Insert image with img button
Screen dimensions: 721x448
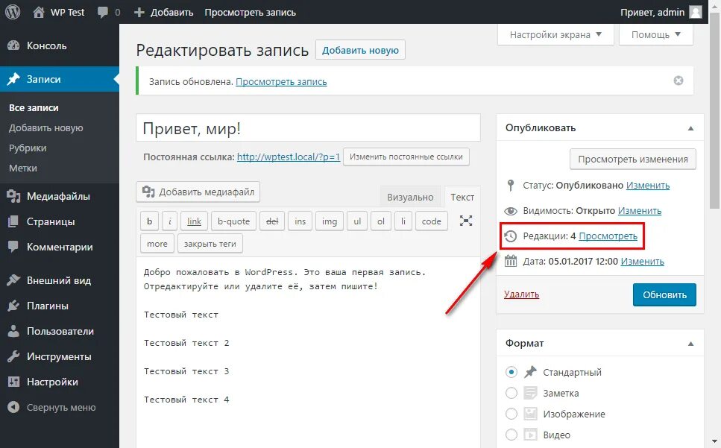330,221
